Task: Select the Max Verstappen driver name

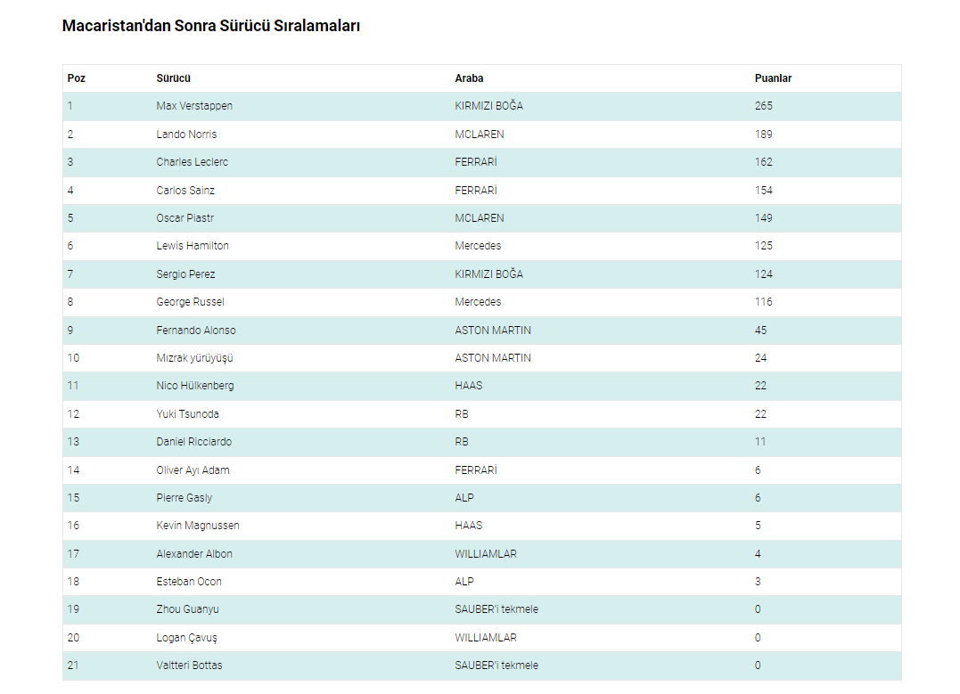Action: (x=194, y=106)
